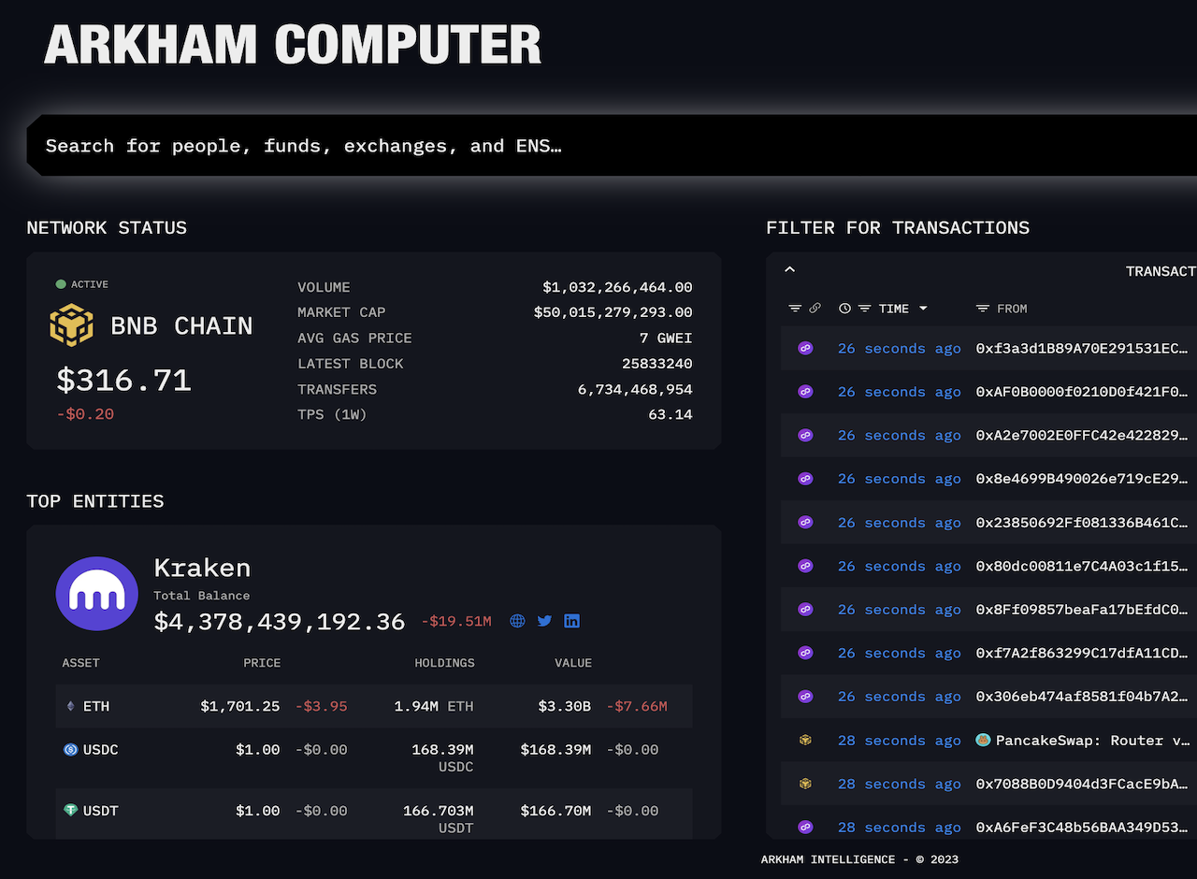Click transfers count 6,734,468,954

tap(635, 389)
